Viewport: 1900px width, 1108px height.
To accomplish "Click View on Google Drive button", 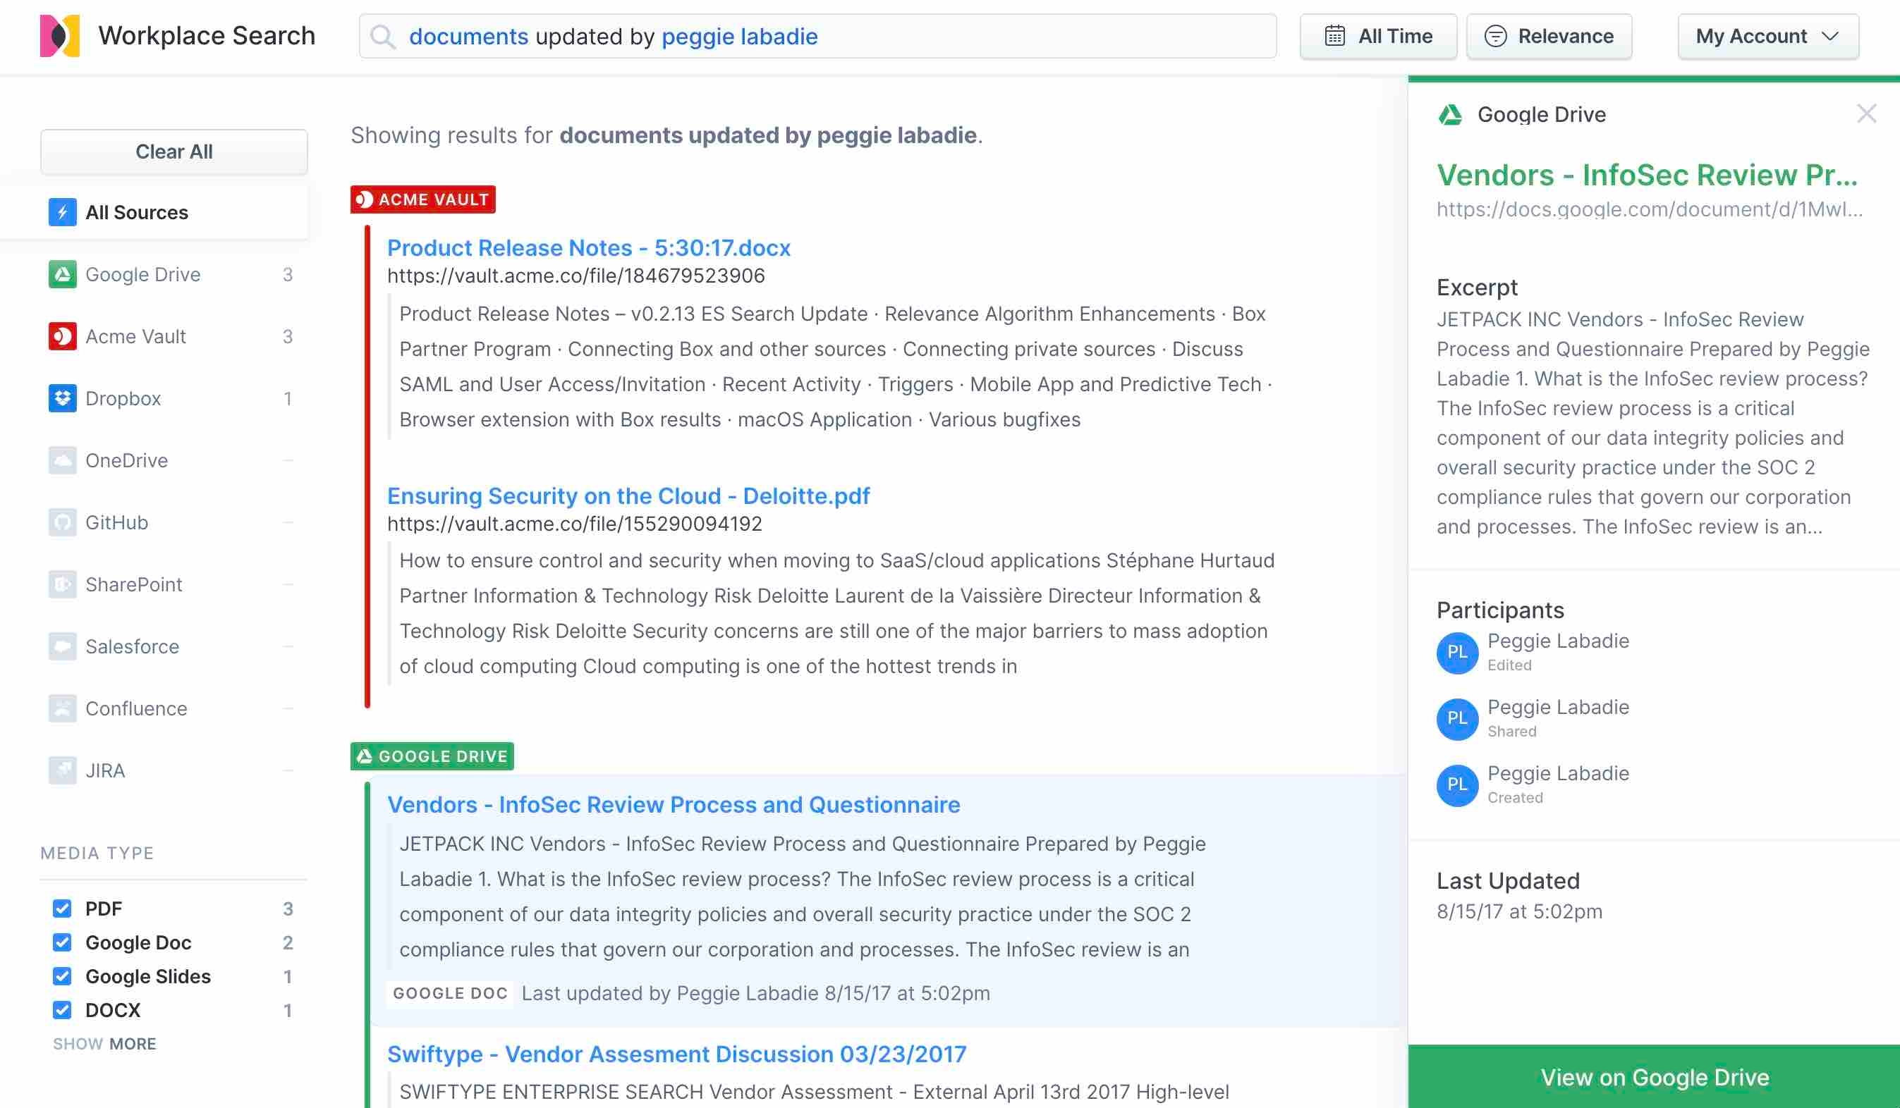I will 1654,1077.
